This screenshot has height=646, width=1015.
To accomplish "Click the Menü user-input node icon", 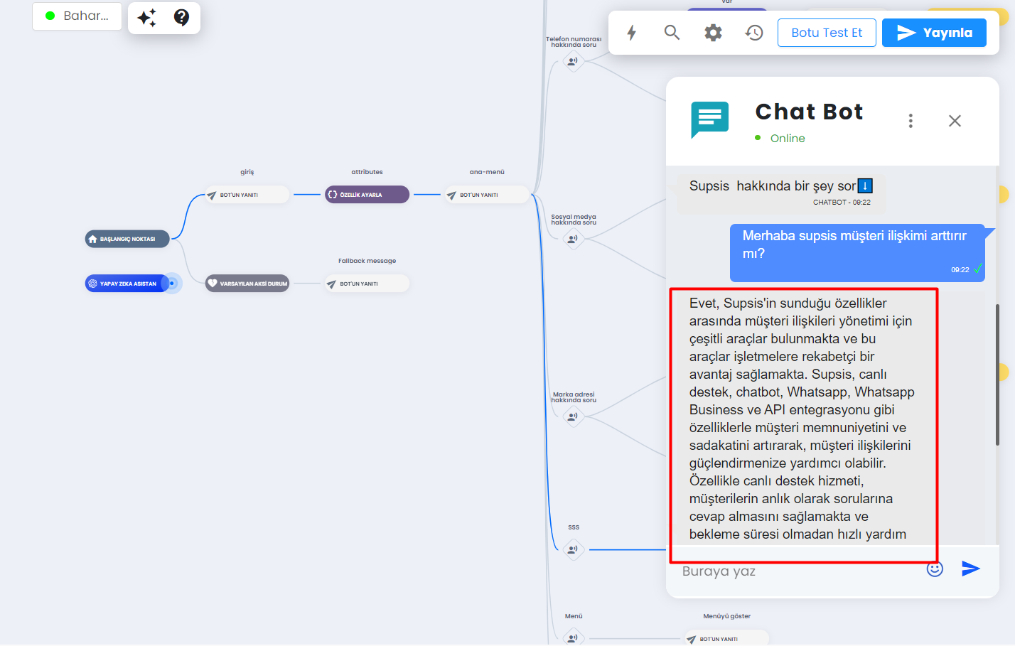I will (573, 637).
